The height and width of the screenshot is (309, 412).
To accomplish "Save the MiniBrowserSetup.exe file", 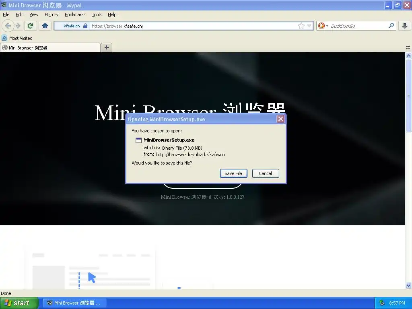I will coord(233,173).
